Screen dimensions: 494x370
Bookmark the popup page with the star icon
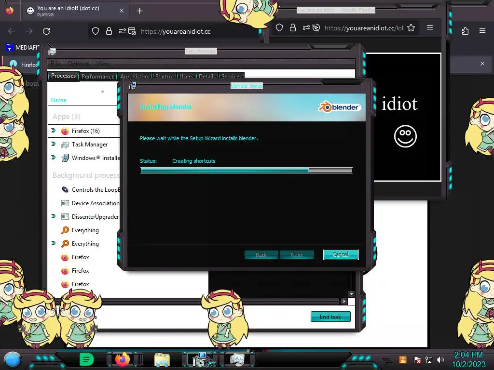tap(411, 27)
